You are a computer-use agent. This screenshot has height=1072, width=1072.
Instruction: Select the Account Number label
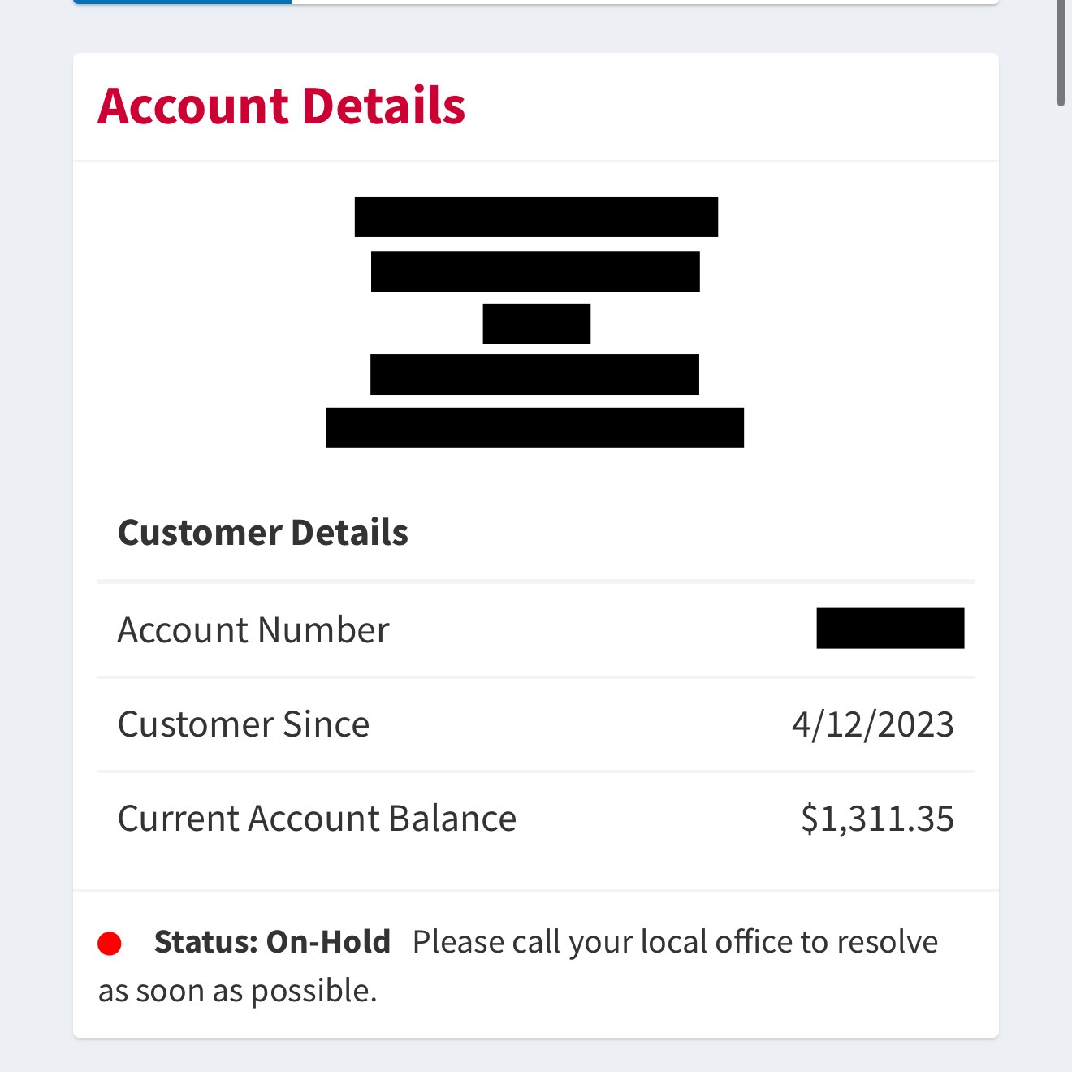(253, 630)
